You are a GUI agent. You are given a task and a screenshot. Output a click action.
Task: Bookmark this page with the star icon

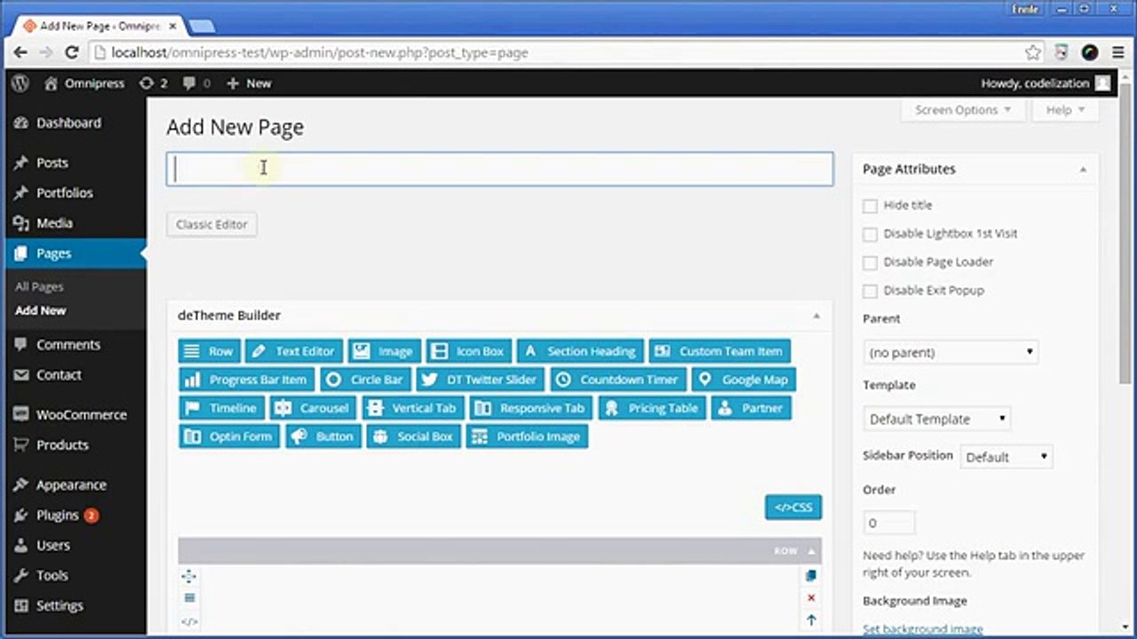coord(1033,52)
